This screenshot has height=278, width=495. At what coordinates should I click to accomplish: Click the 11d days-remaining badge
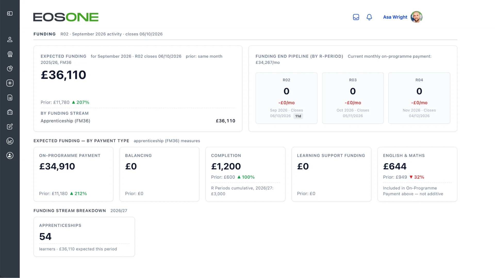[298, 116]
